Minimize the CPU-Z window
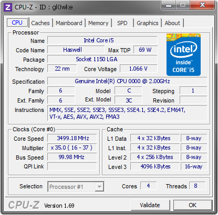Image resolution: width=218 pixels, height=215 pixels. (x=169, y=5)
